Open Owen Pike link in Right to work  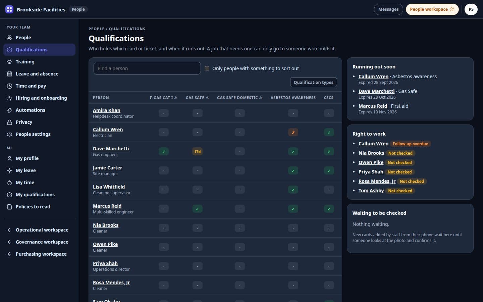(371, 162)
